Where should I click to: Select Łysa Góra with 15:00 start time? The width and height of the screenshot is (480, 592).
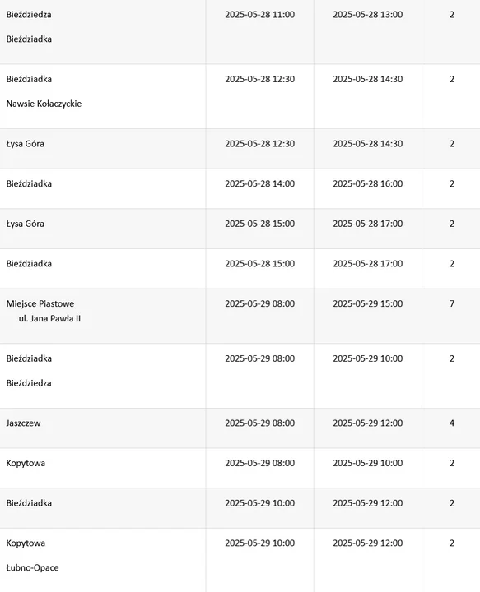pyautogui.click(x=25, y=224)
